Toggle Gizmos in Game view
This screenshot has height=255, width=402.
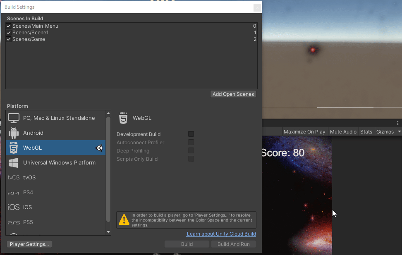coord(385,132)
